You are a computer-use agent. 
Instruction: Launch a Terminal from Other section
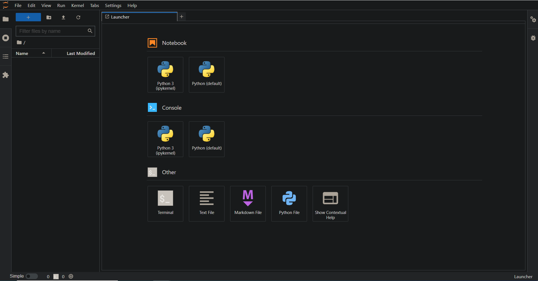(165, 204)
